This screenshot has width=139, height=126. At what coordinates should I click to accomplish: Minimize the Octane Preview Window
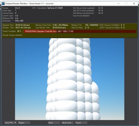[x=118, y=3]
